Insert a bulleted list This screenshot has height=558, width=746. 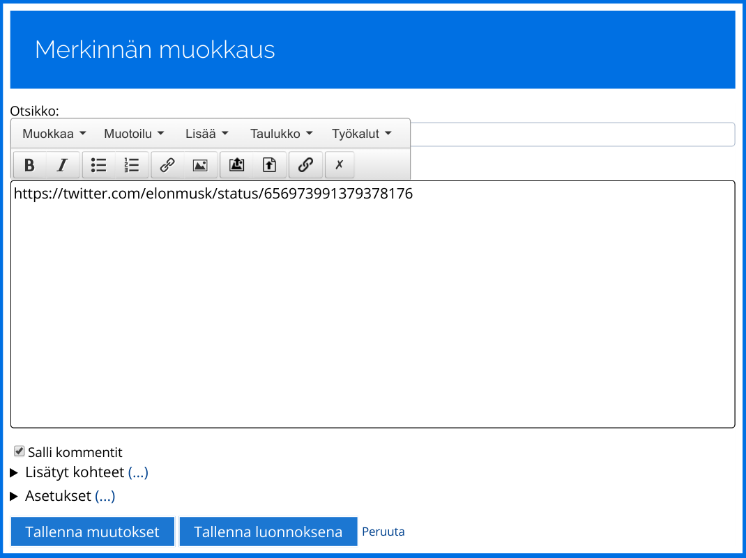pos(99,165)
